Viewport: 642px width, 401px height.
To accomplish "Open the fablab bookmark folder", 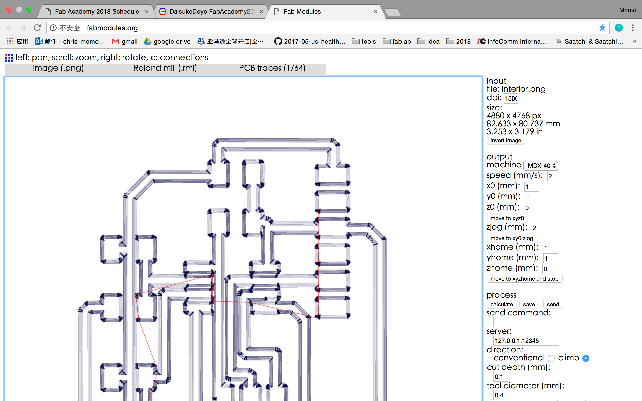I will click(397, 41).
